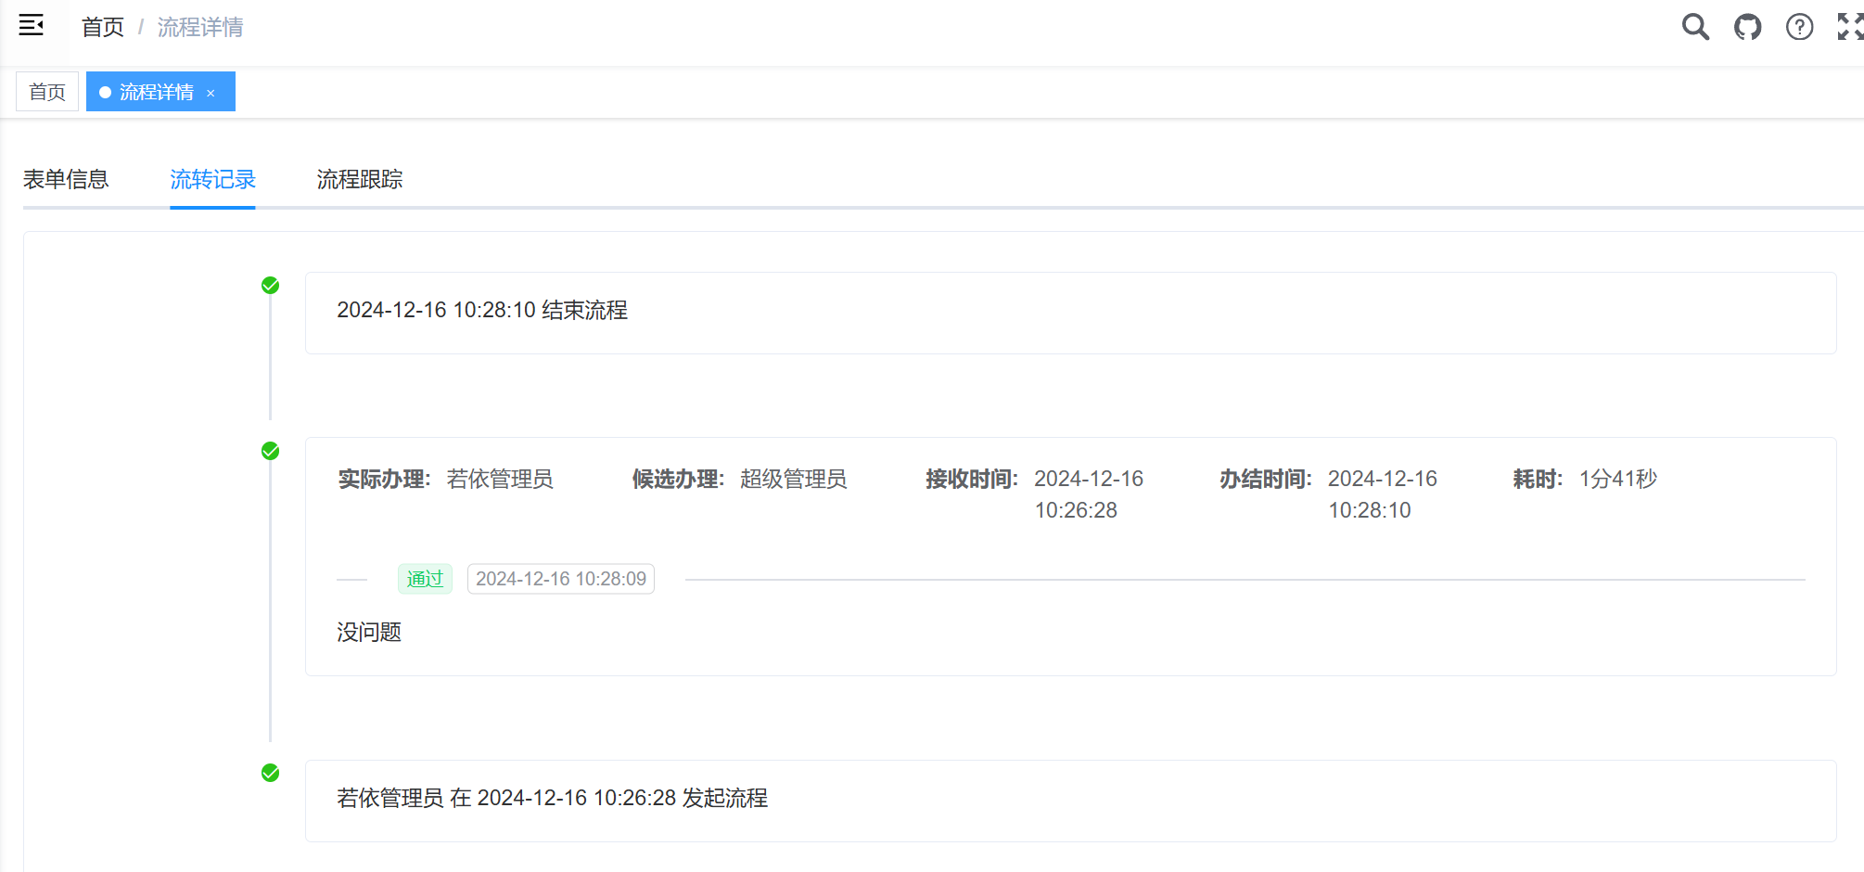Select the 流转记录 tab
1864x872 pixels.
[x=212, y=180]
